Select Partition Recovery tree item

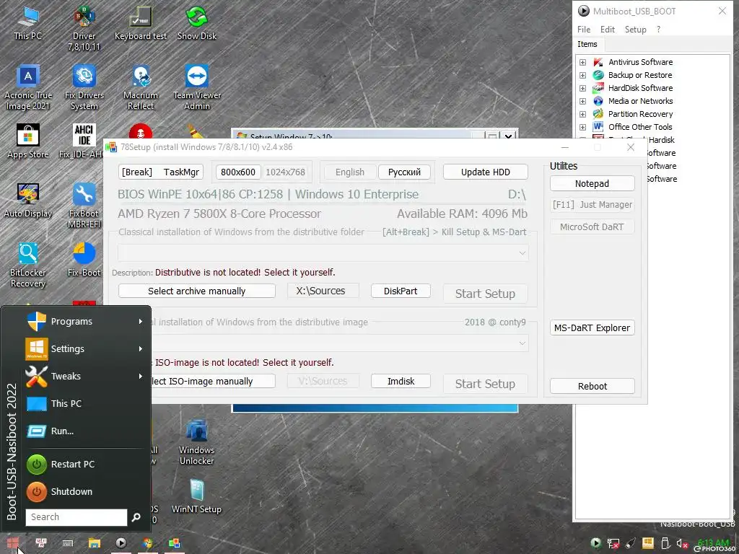(x=640, y=114)
